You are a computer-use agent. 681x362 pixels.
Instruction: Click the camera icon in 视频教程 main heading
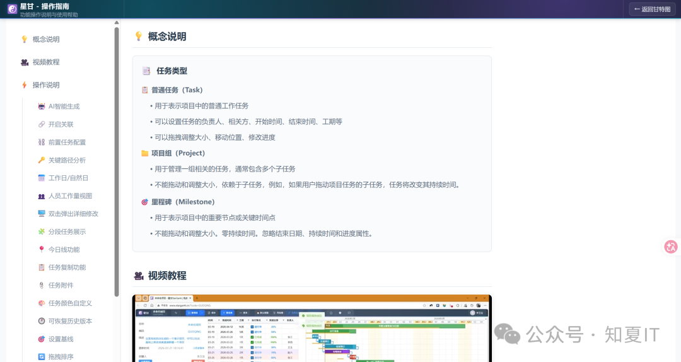point(139,276)
